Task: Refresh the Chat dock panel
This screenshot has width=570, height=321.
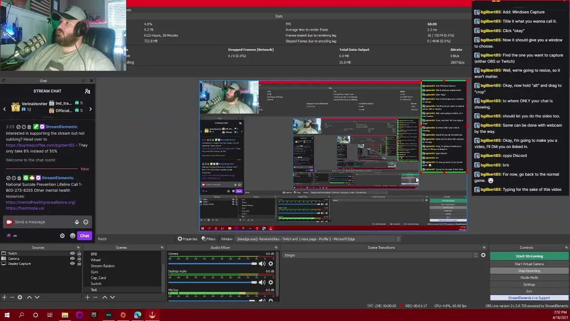Action: [3, 81]
